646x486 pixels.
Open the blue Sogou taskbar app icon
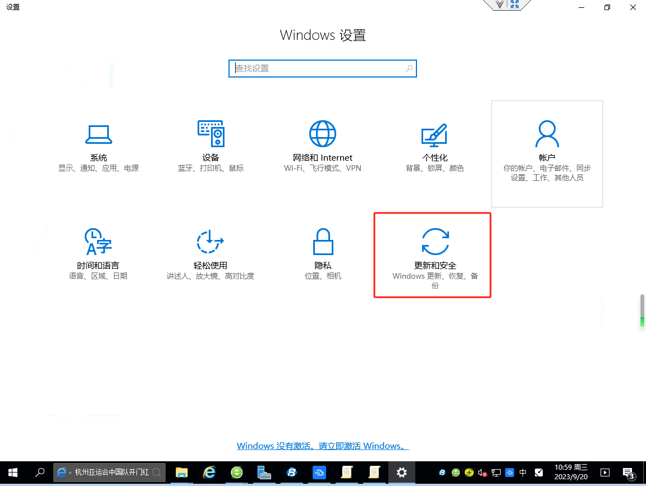292,473
